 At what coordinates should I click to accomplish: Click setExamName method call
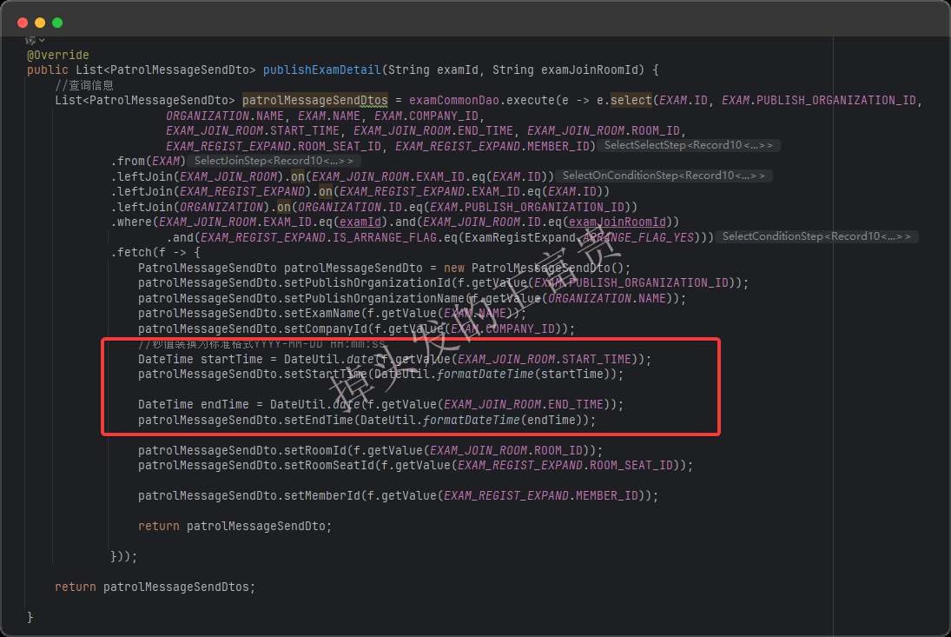pos(321,314)
